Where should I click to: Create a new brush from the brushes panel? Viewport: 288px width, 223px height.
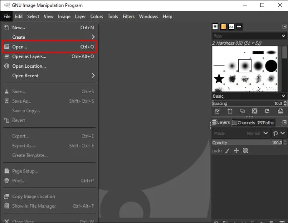point(230,111)
